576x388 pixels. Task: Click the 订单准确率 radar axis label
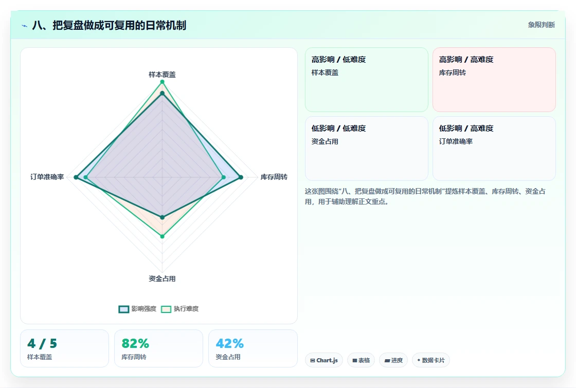[x=47, y=177]
